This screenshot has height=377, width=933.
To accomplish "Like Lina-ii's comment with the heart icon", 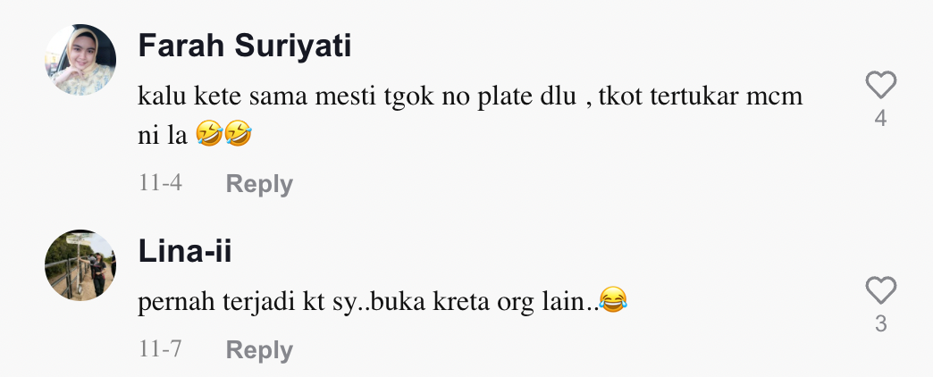I will click(880, 290).
